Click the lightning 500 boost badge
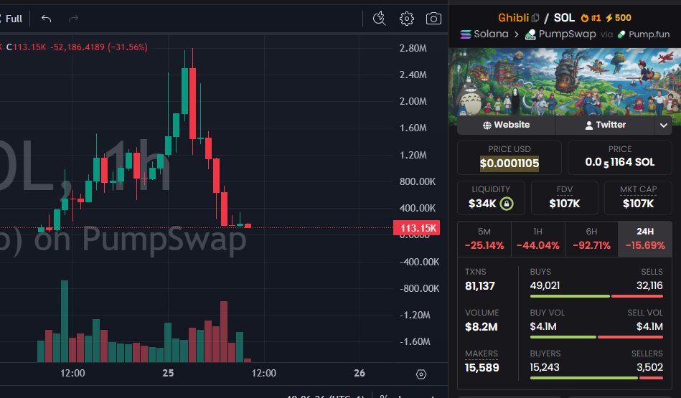Viewport: 681px width, 398px height. click(619, 18)
